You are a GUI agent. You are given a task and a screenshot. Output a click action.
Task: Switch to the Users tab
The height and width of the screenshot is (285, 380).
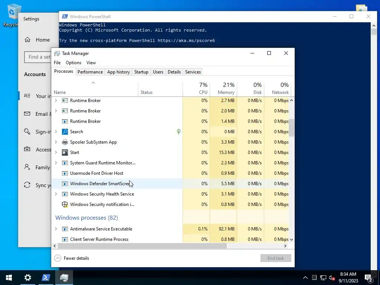158,72
